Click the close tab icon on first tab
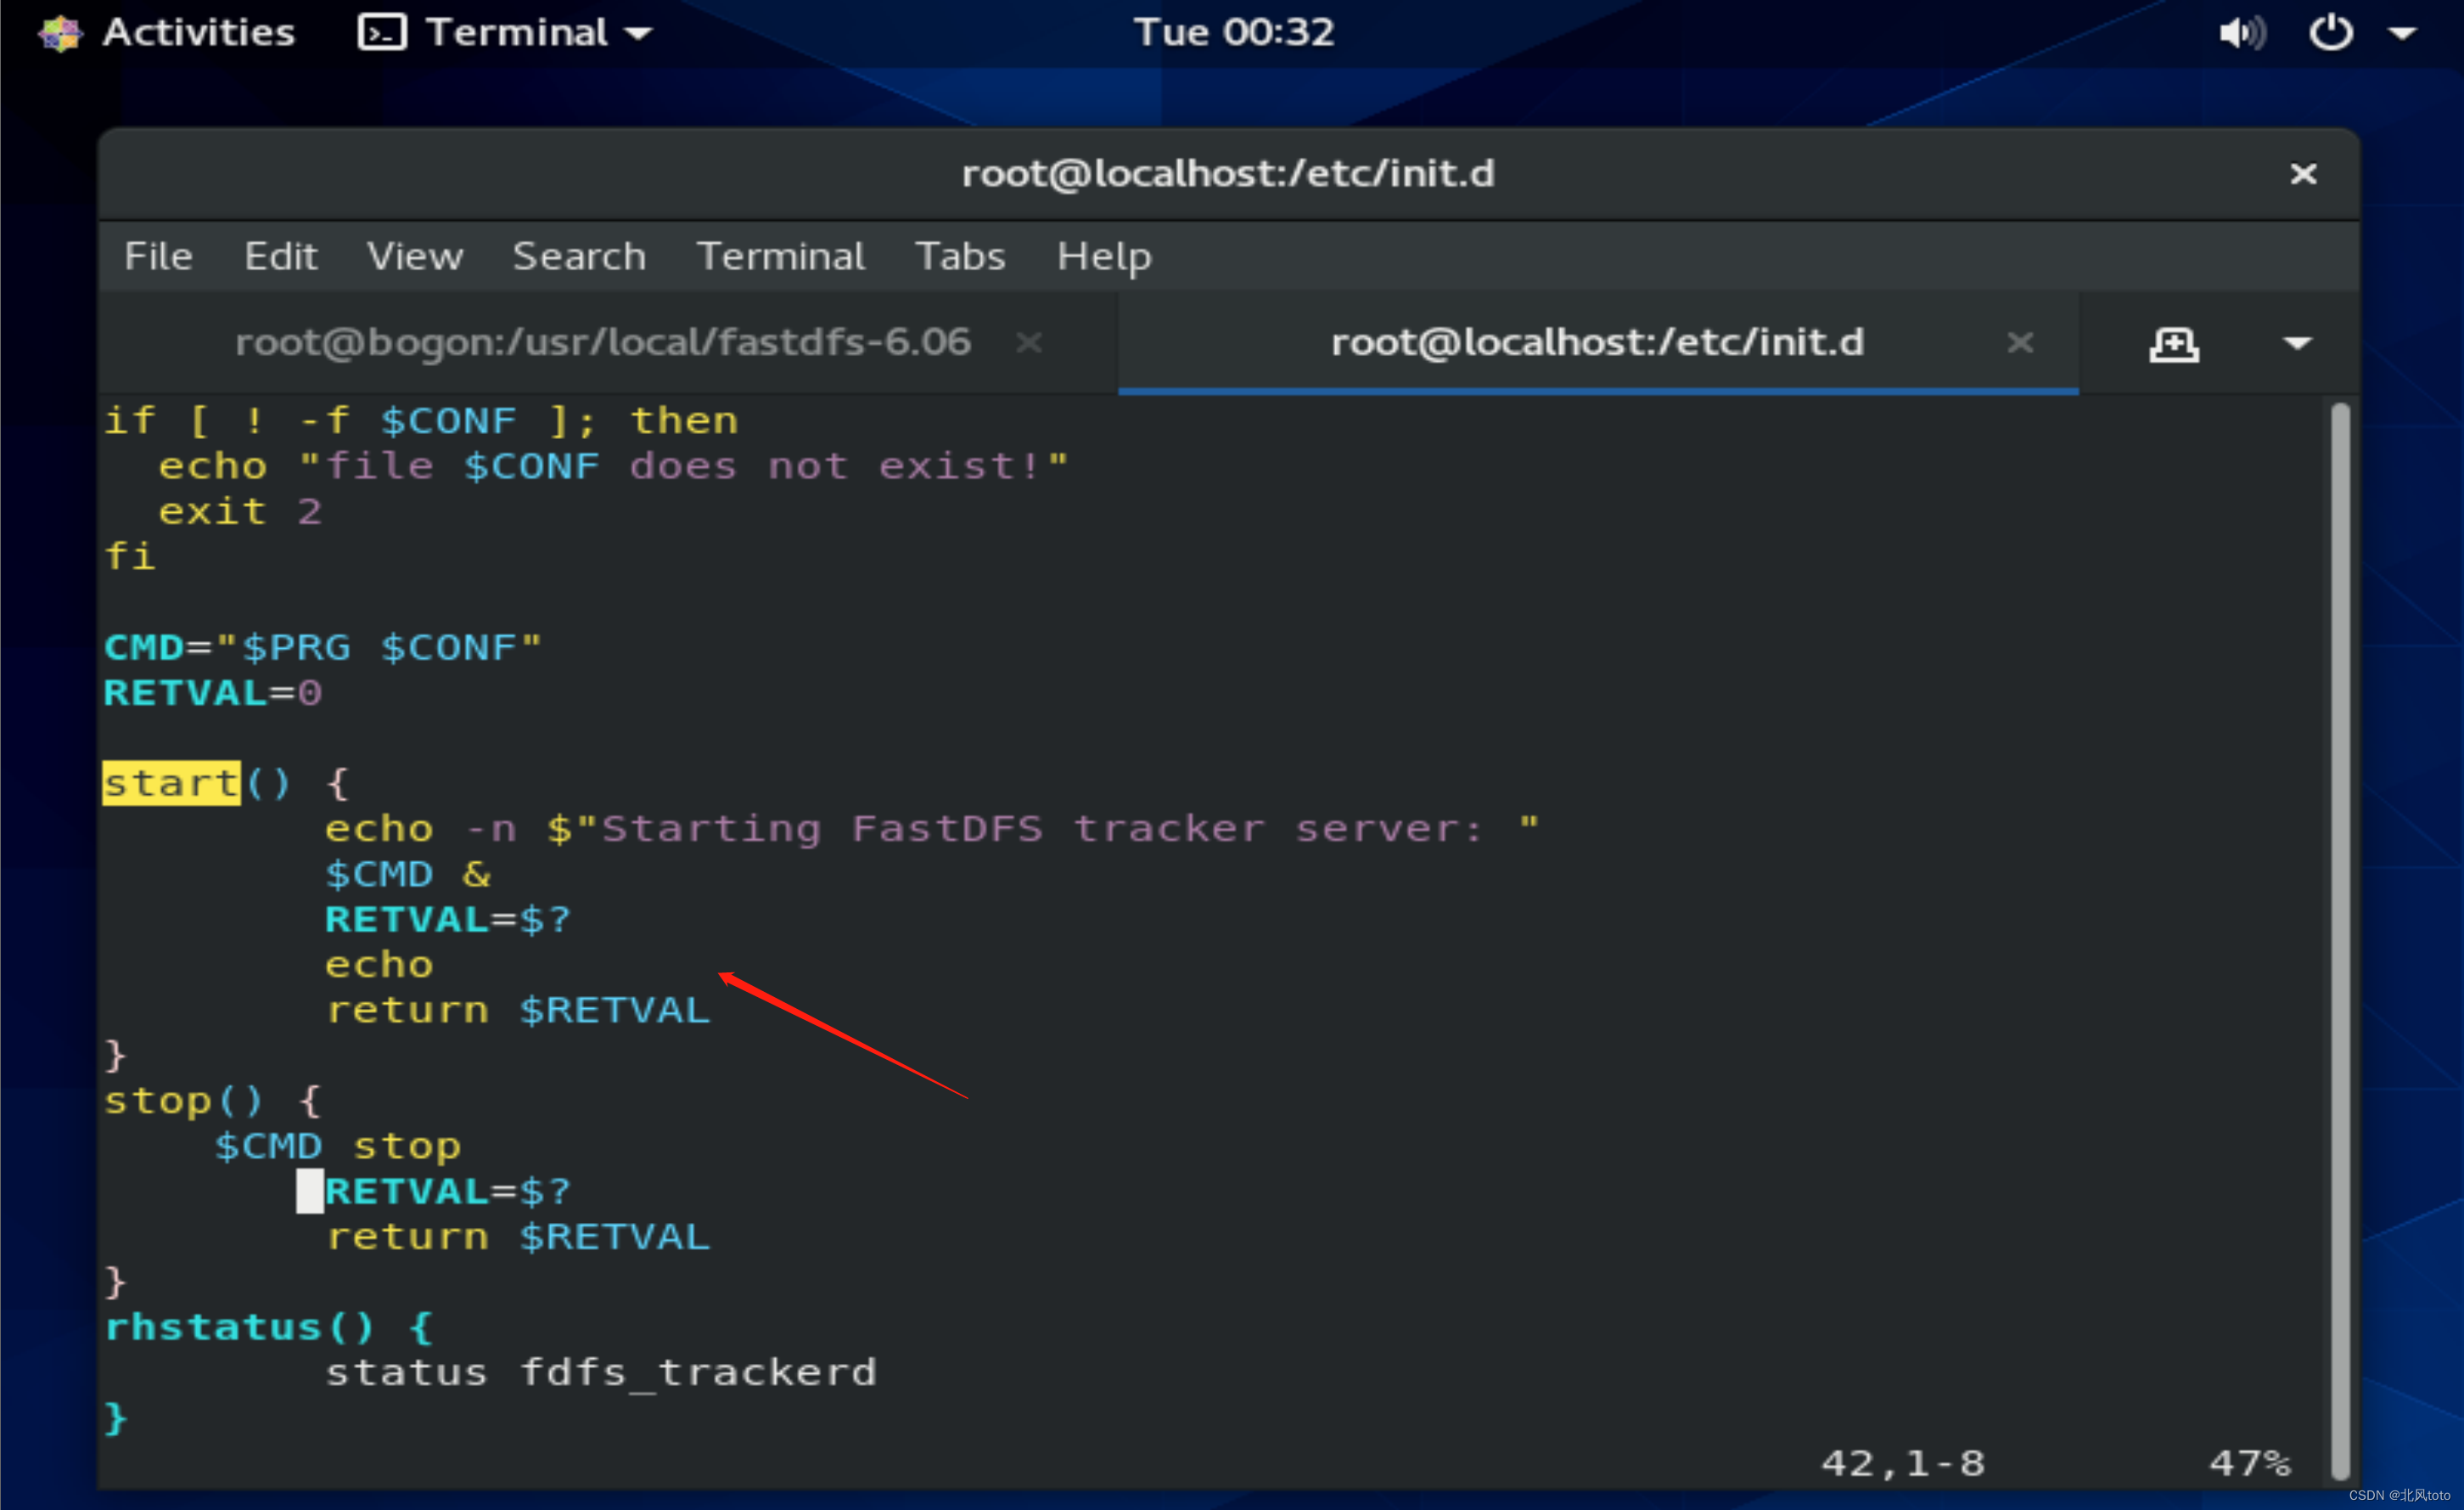The height and width of the screenshot is (1510, 2464). (1028, 341)
